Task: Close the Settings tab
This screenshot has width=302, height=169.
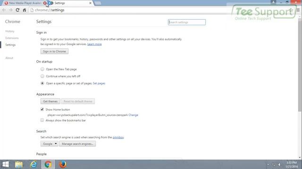Action: 90,3
